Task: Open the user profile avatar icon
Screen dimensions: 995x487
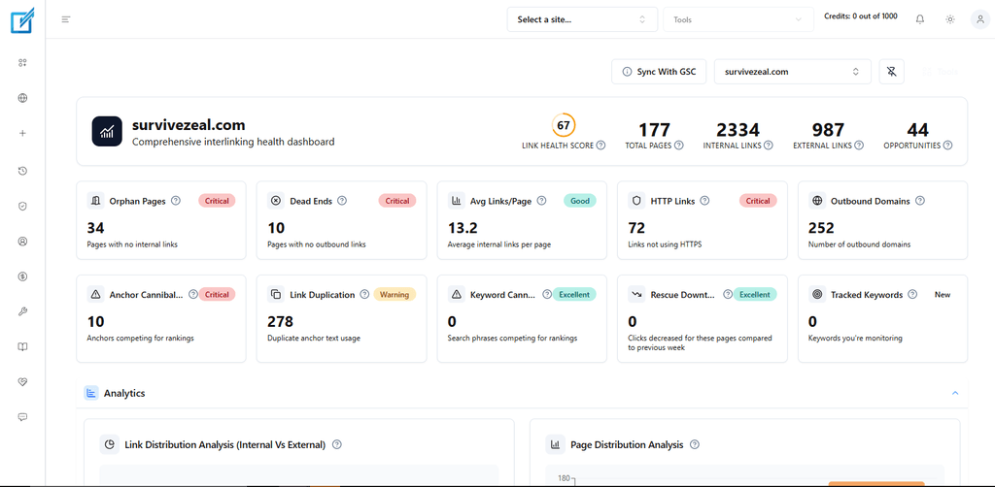Action: pos(979,19)
